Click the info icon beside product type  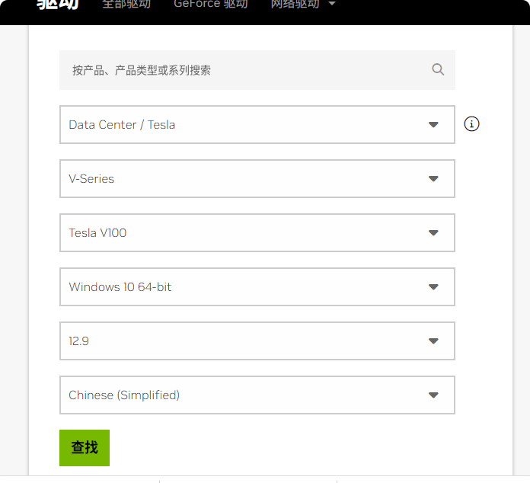[471, 124]
